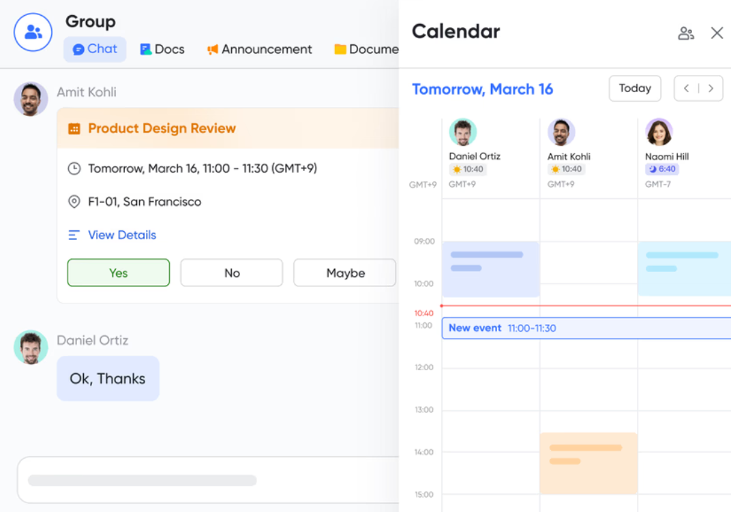This screenshot has height=512, width=731.
Task: Click Amit Kohli's avatar in chat
Action: coord(31,100)
